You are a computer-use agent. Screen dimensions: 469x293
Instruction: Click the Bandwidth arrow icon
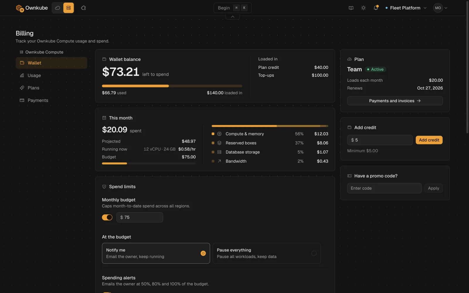[219, 161]
